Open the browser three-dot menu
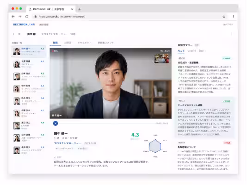The image size is (247, 185). point(233,17)
